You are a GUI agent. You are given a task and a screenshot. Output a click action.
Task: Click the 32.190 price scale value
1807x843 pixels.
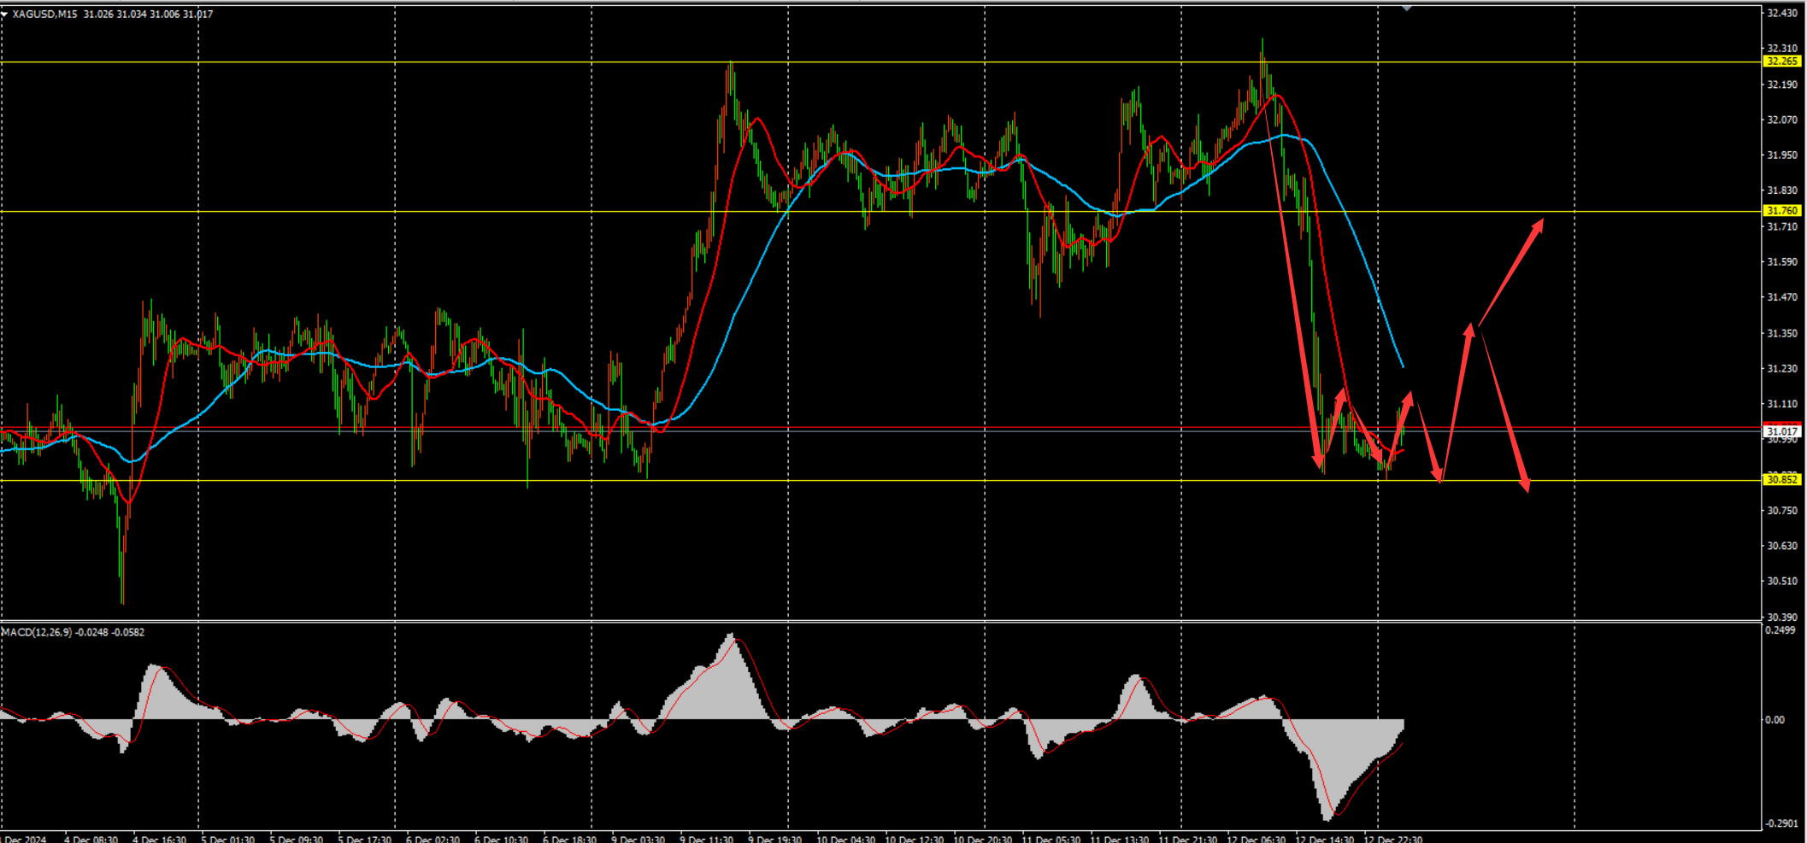[1782, 85]
